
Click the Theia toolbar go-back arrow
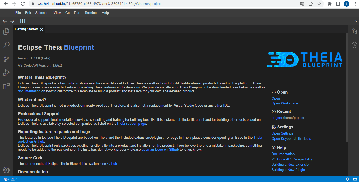click(x=5, y=21)
